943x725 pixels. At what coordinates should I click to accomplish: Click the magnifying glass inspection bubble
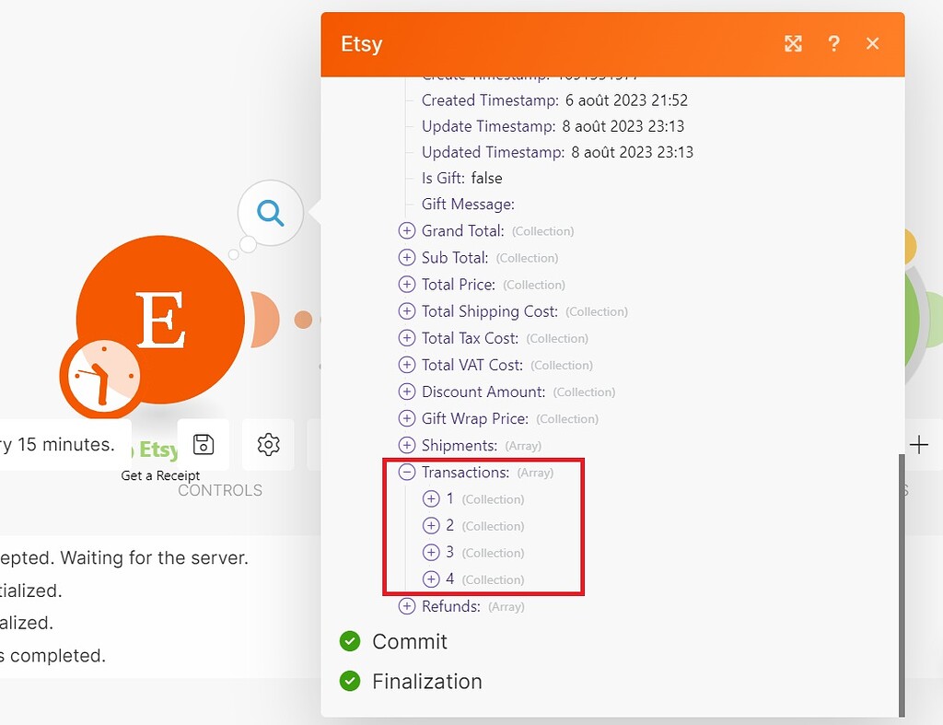click(268, 213)
